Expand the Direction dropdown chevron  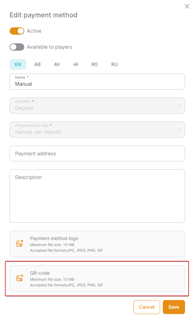(x=179, y=106)
